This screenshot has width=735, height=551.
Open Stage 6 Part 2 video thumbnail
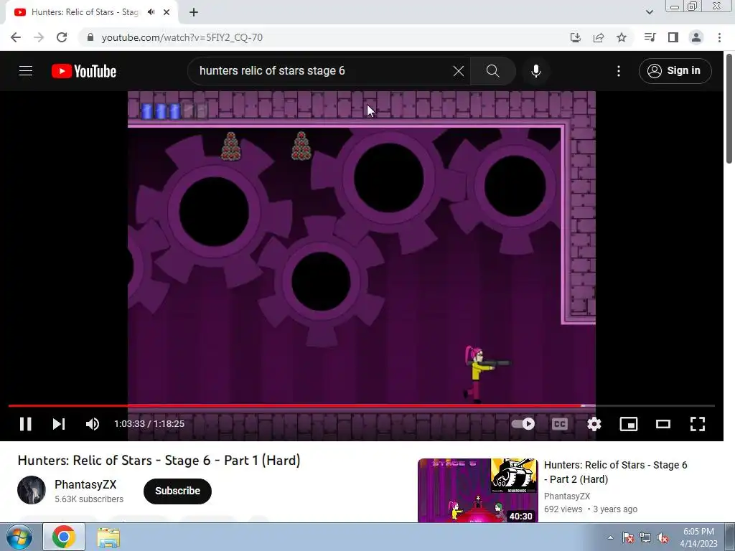(x=477, y=490)
